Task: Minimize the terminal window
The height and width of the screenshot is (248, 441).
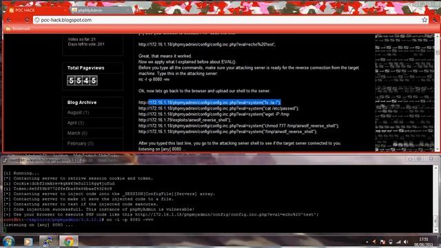Action: [410, 159]
